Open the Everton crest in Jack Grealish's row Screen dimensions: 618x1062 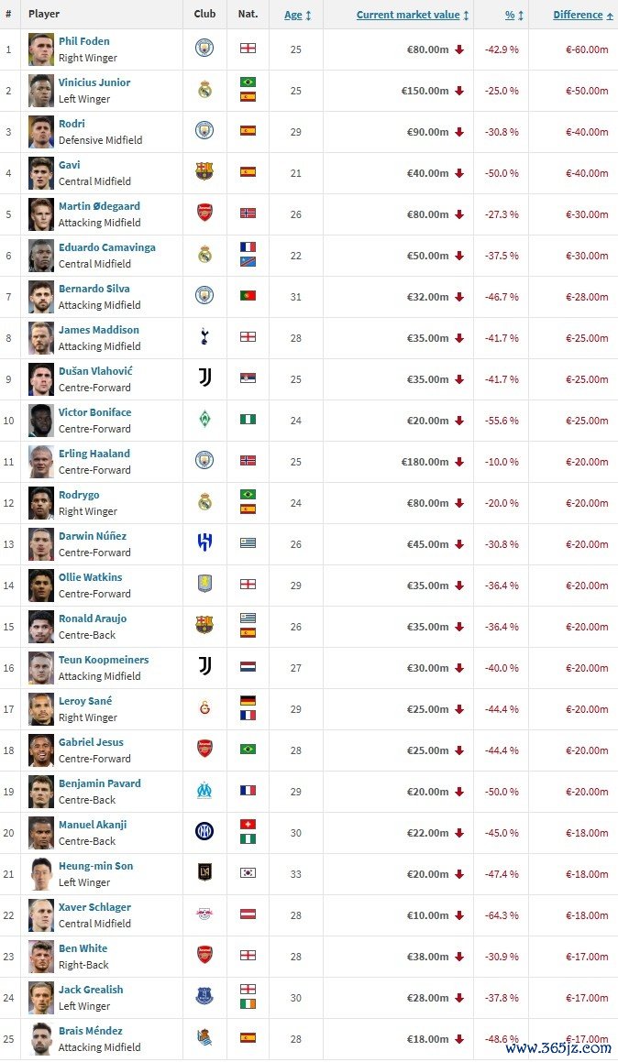pyautogui.click(x=204, y=996)
